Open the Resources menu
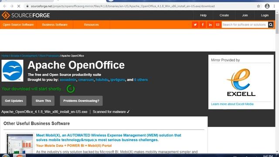279x157 pixels. pos(91,25)
